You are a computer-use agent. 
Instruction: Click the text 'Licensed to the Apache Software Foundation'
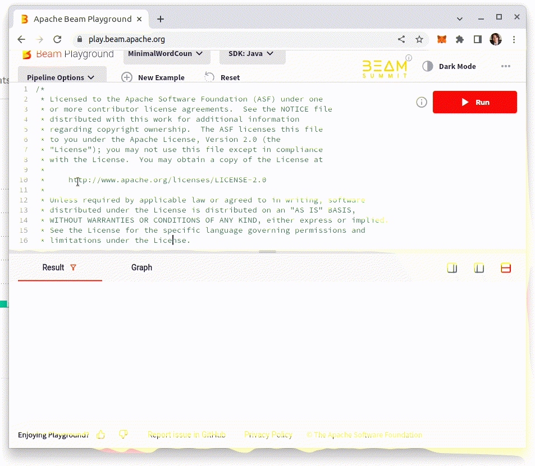149,99
